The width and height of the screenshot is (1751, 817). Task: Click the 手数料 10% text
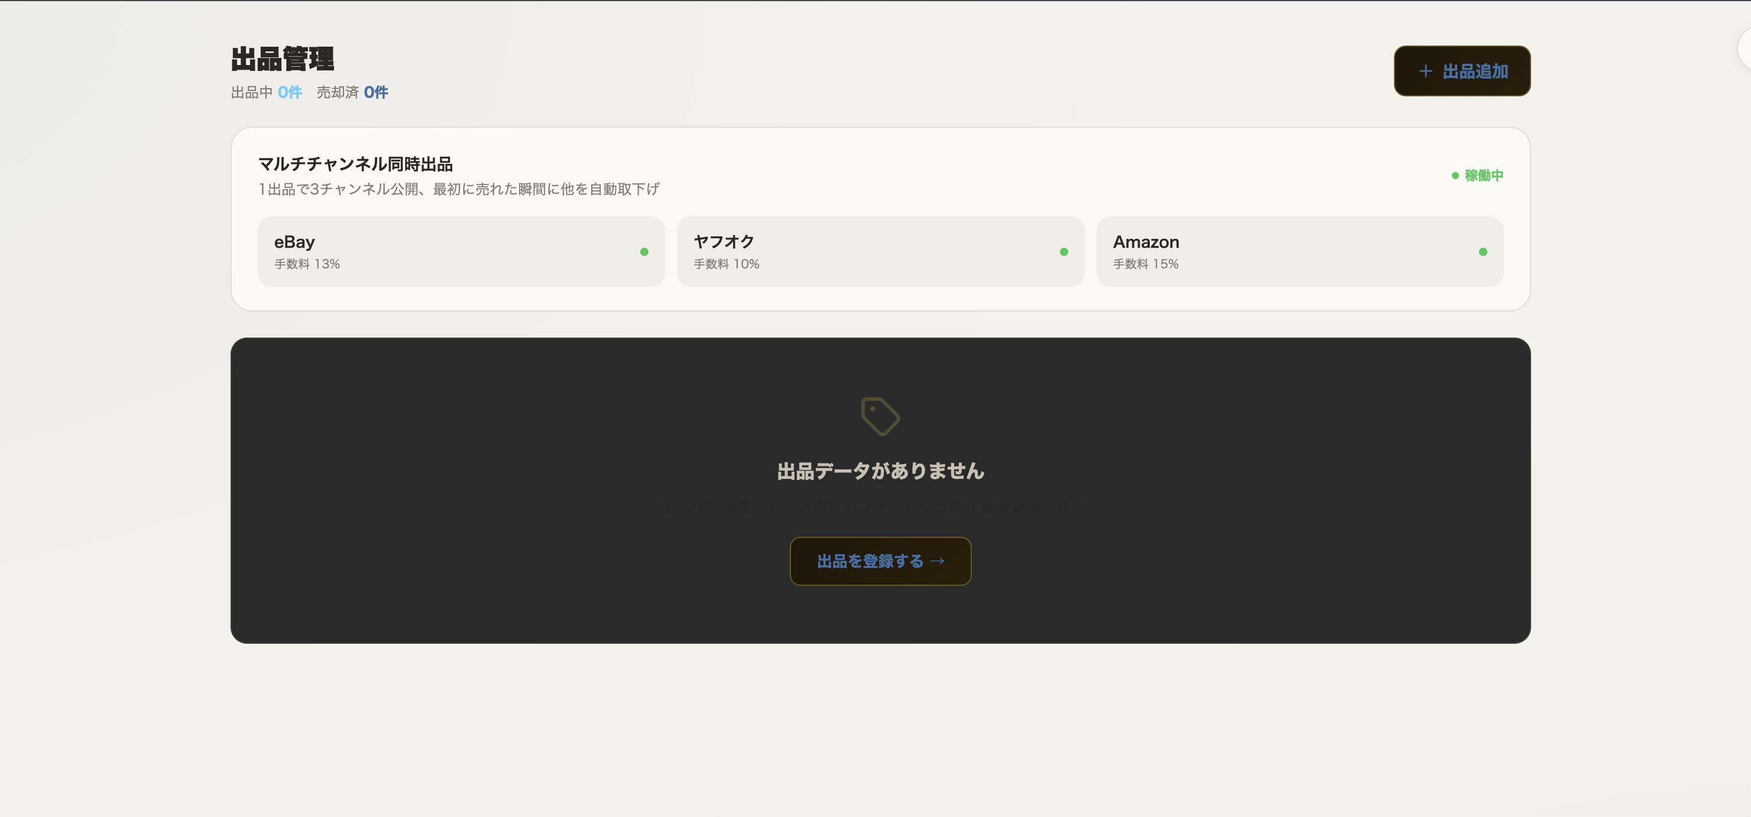727,264
